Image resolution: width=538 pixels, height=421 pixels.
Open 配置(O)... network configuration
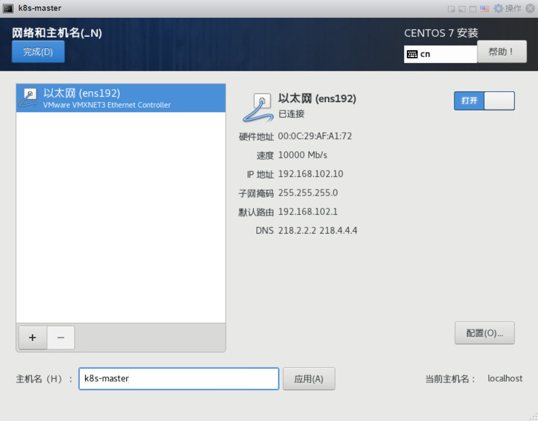click(485, 333)
